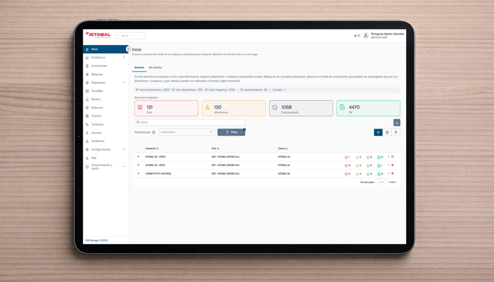
Task: Open the Resumen tab
Action: pos(139,67)
